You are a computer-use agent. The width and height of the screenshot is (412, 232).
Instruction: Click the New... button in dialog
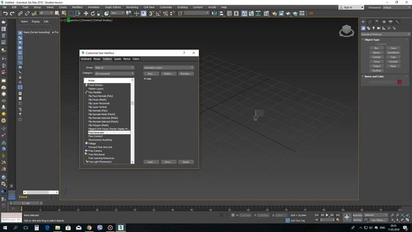click(151, 73)
